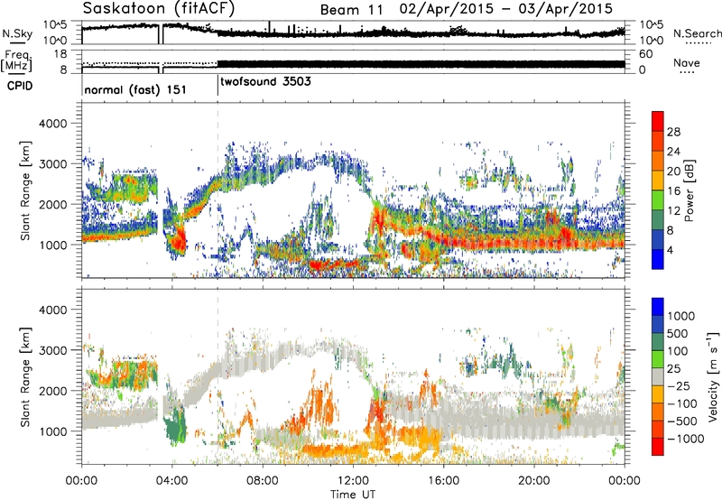Viewport: 722px width, 500px height.
Task: Click the 12 label on Power color bar
Action: coord(673,211)
